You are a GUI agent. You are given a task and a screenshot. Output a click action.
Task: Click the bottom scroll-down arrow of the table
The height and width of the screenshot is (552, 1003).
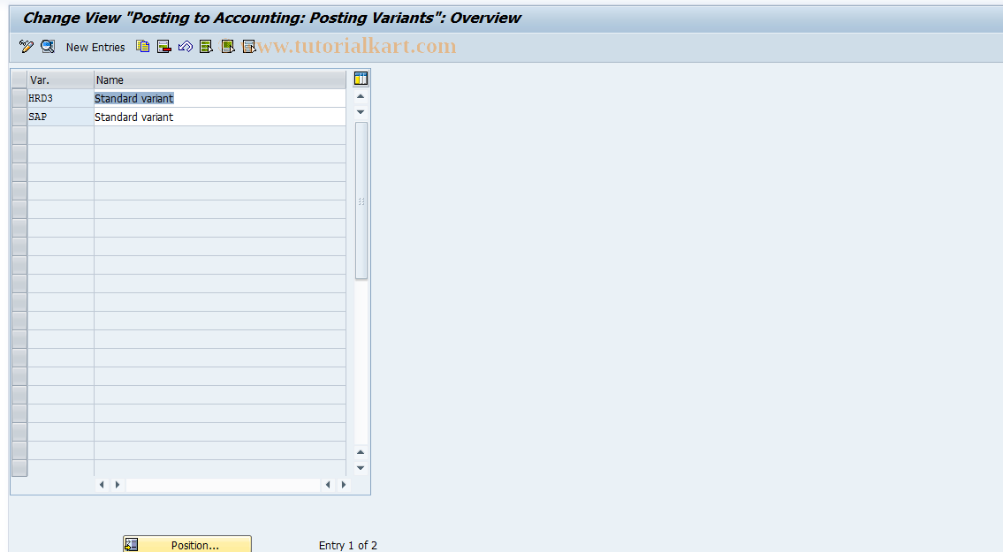pos(361,467)
